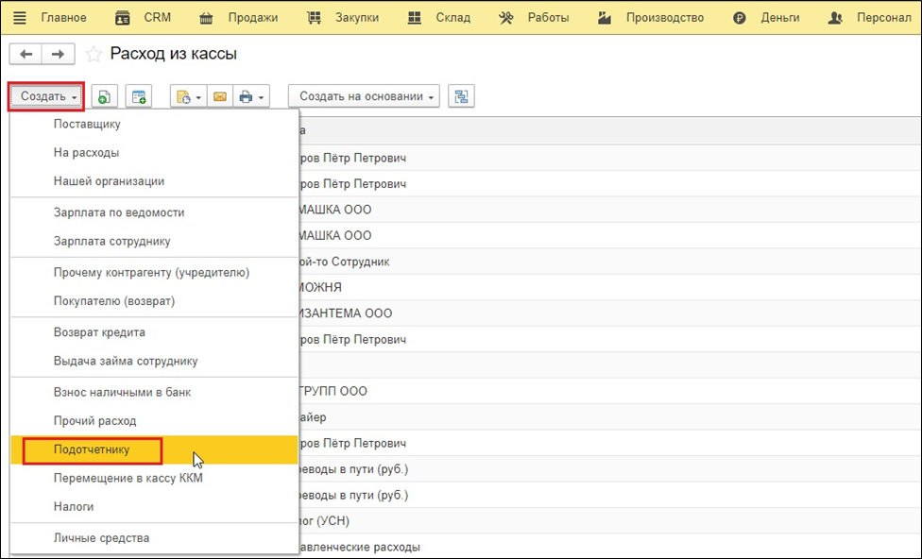Expand the Создать dropdown button
Screen dimensions: 922x559
point(47,96)
